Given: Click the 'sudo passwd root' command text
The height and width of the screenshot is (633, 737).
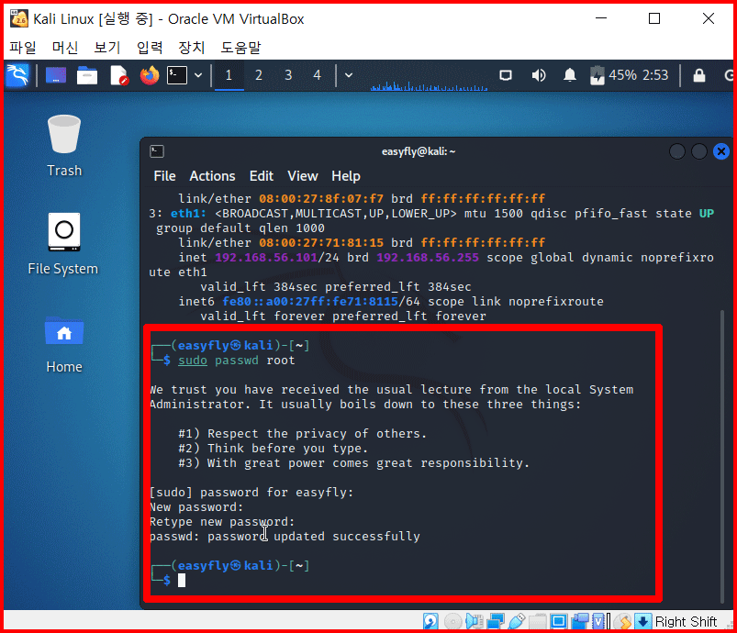Looking at the screenshot, I should click(237, 361).
